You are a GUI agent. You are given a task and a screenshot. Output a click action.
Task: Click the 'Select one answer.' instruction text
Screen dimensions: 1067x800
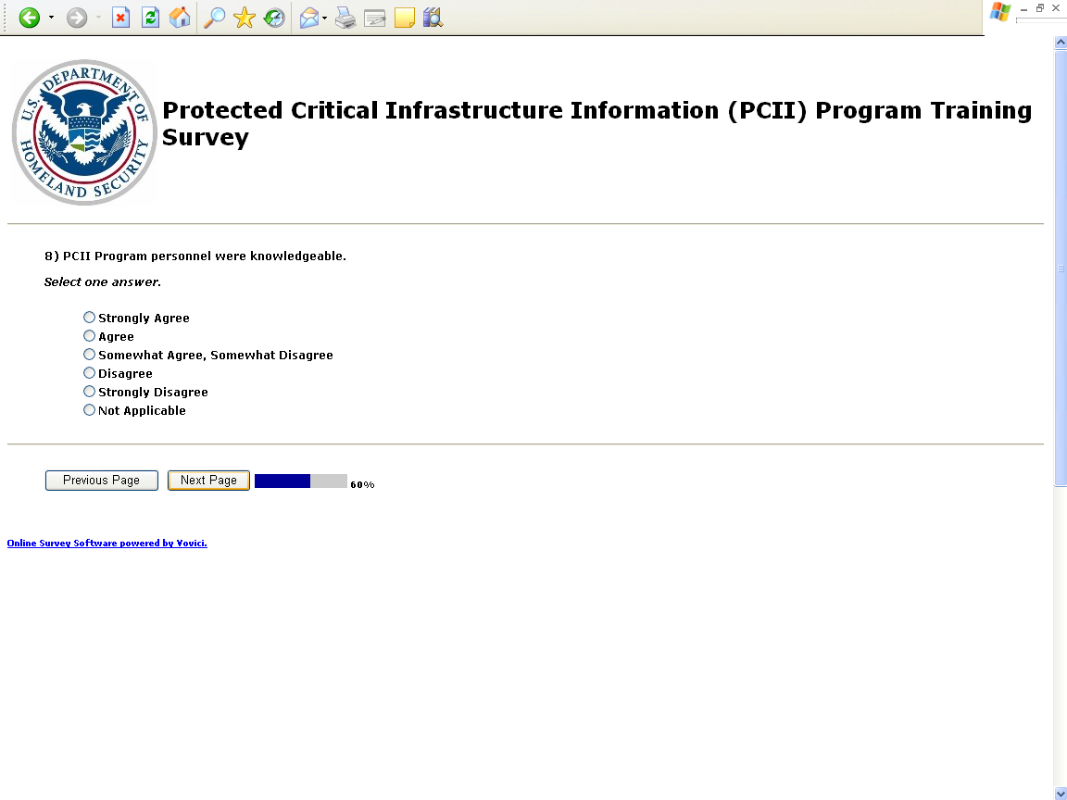pyautogui.click(x=103, y=281)
